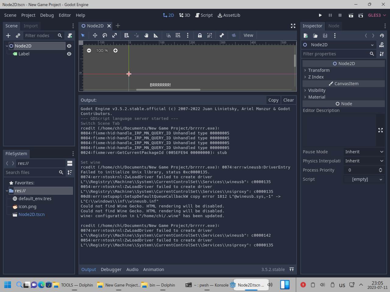
Task: Expand the Transform property section
Action: pyautogui.click(x=319, y=70)
